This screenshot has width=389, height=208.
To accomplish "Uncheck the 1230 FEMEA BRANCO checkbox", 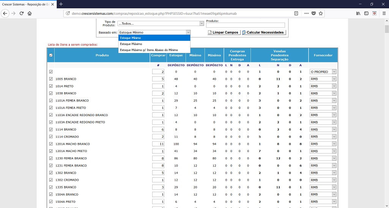I will click(x=51, y=158).
